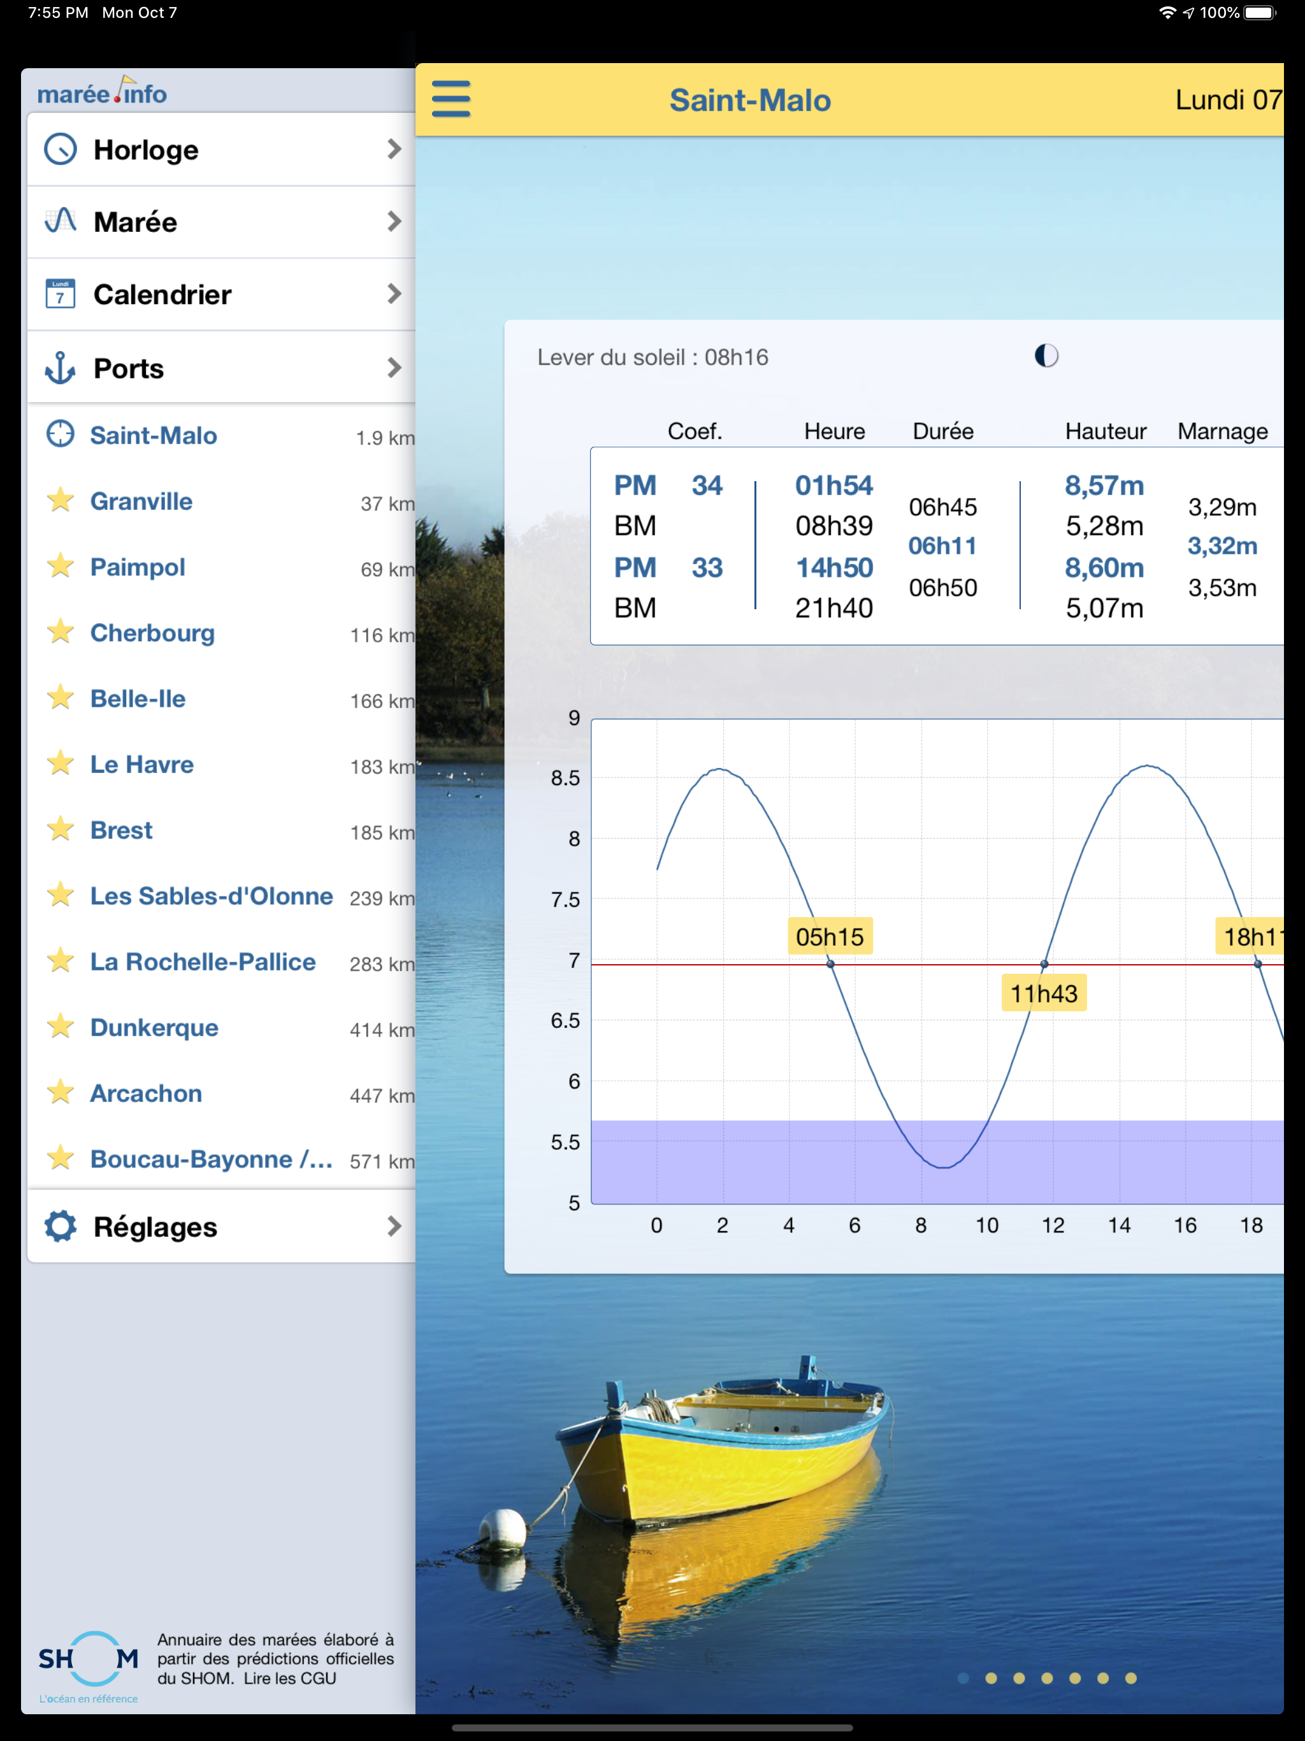The width and height of the screenshot is (1305, 1741).
Task: Click the Réglages gear icon
Action: tap(61, 1225)
